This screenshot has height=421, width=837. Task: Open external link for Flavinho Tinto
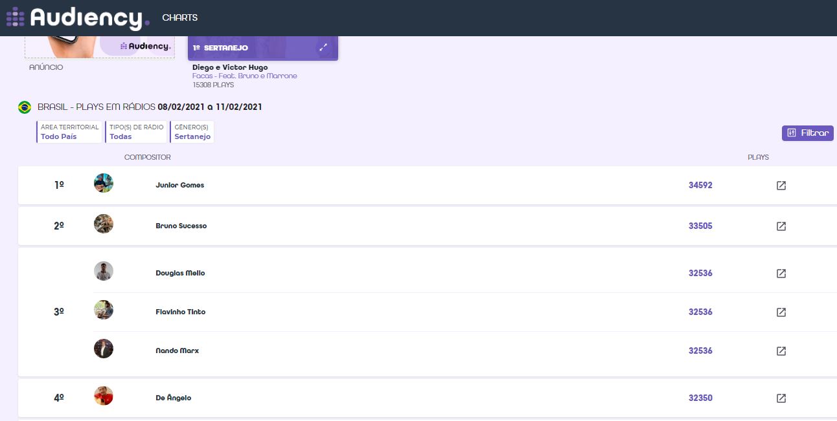tap(781, 312)
